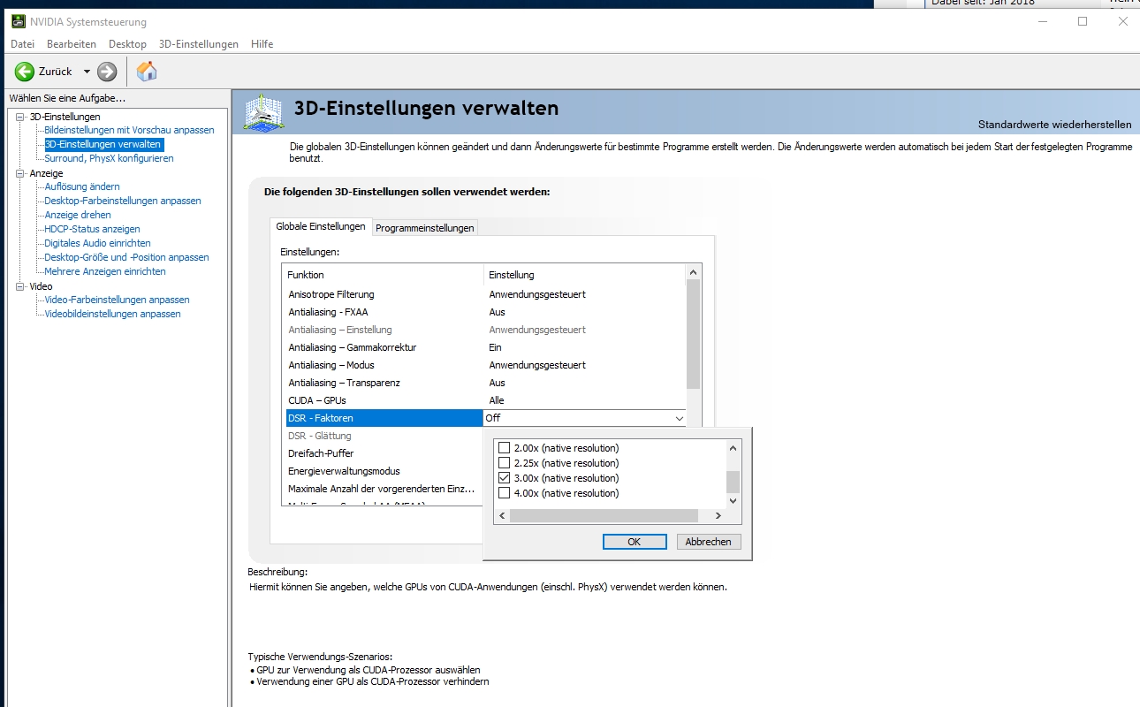Open the Zurück history dropdown arrow

tap(87, 72)
